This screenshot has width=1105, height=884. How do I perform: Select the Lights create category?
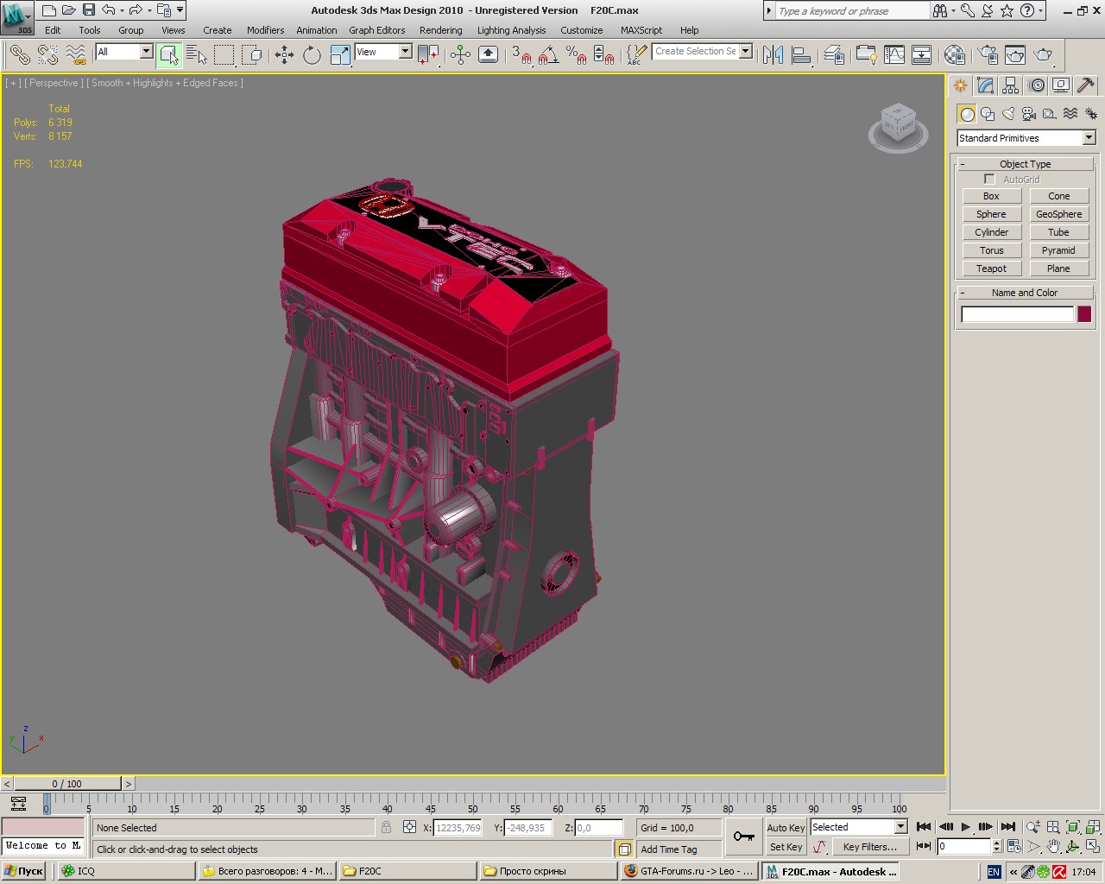click(x=1008, y=114)
